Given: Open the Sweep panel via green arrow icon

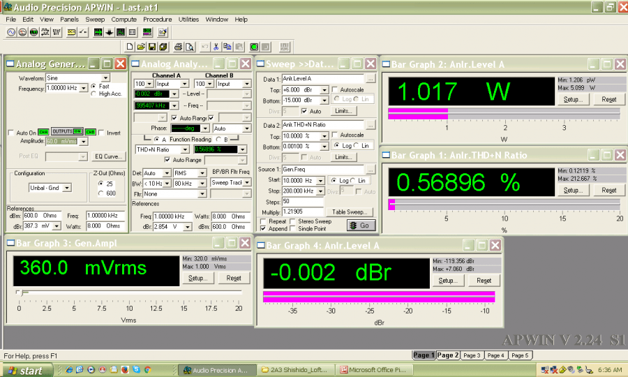Looking at the screenshot, I should pyautogui.click(x=98, y=32).
